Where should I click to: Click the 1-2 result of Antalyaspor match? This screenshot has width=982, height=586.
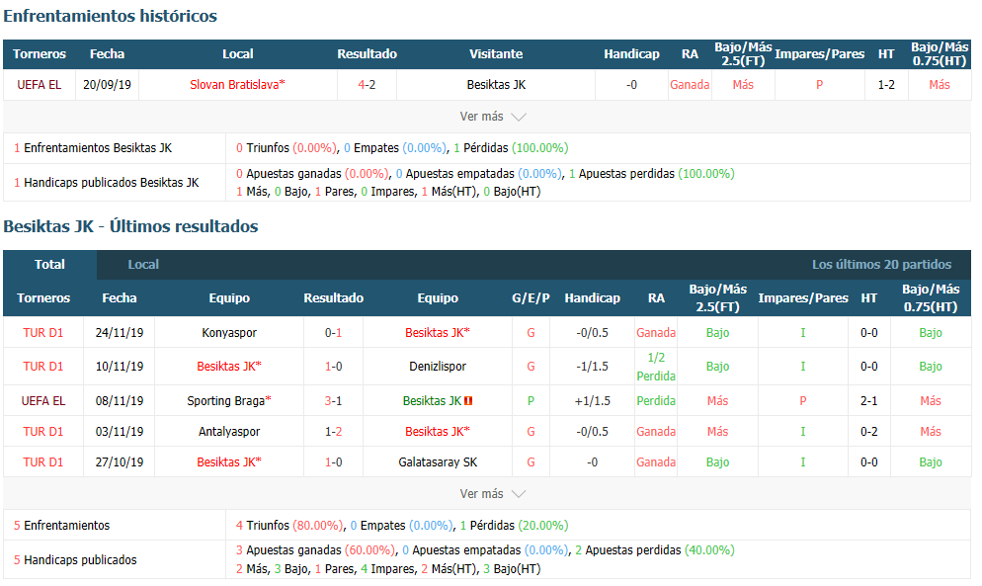click(x=333, y=431)
